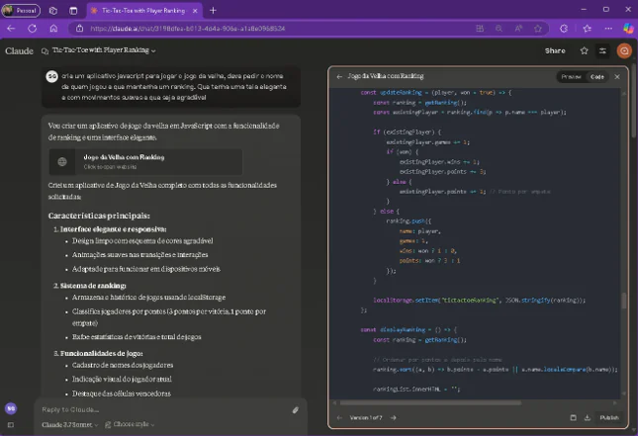This screenshot has width=638, height=436.
Task: Click the user prompt message text
Action: coord(174,87)
